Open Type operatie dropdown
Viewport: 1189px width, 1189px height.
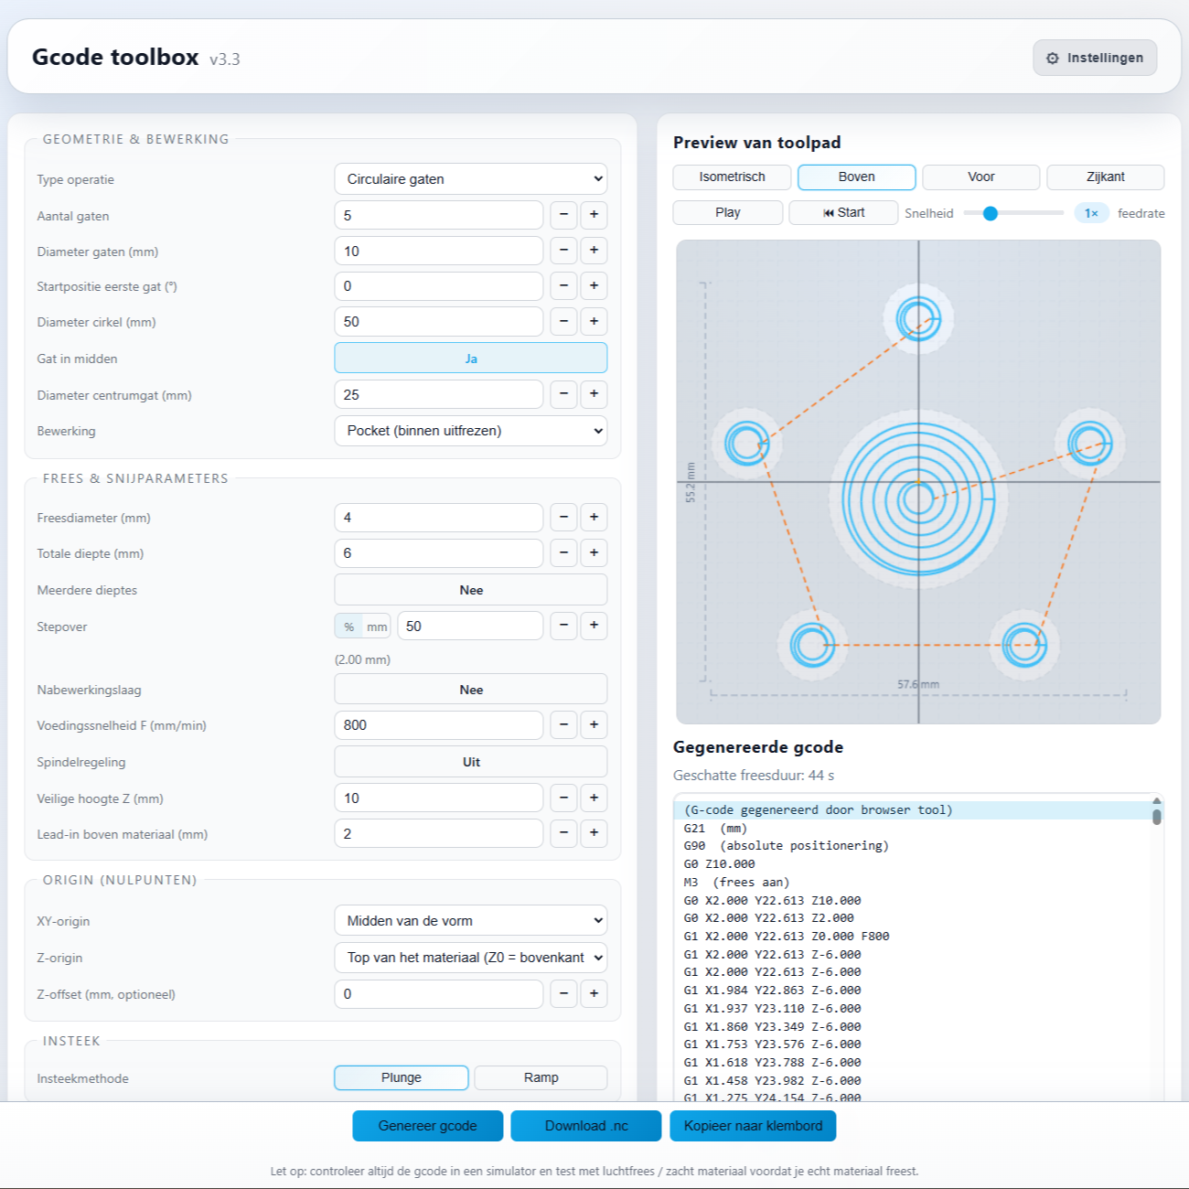[471, 179]
